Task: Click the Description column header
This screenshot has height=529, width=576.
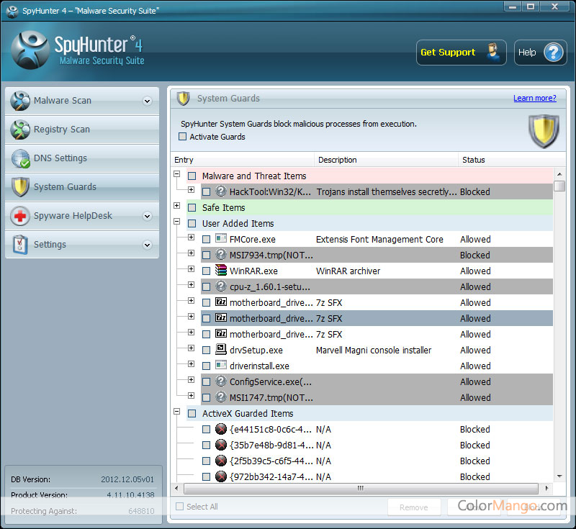Action: point(386,160)
